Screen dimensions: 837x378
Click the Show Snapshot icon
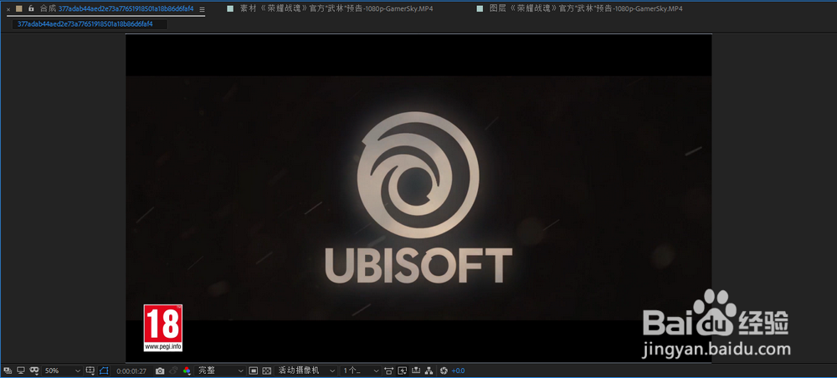[173, 370]
